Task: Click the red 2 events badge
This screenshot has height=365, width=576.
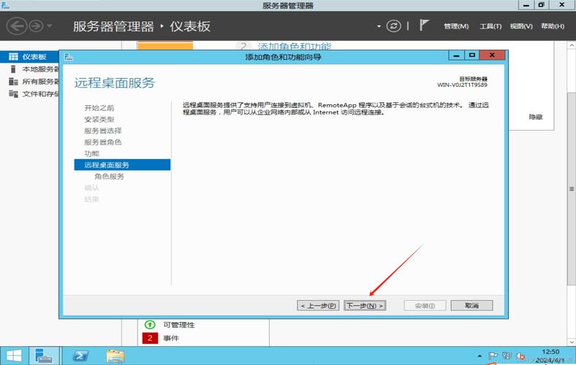Action: pyautogui.click(x=150, y=338)
